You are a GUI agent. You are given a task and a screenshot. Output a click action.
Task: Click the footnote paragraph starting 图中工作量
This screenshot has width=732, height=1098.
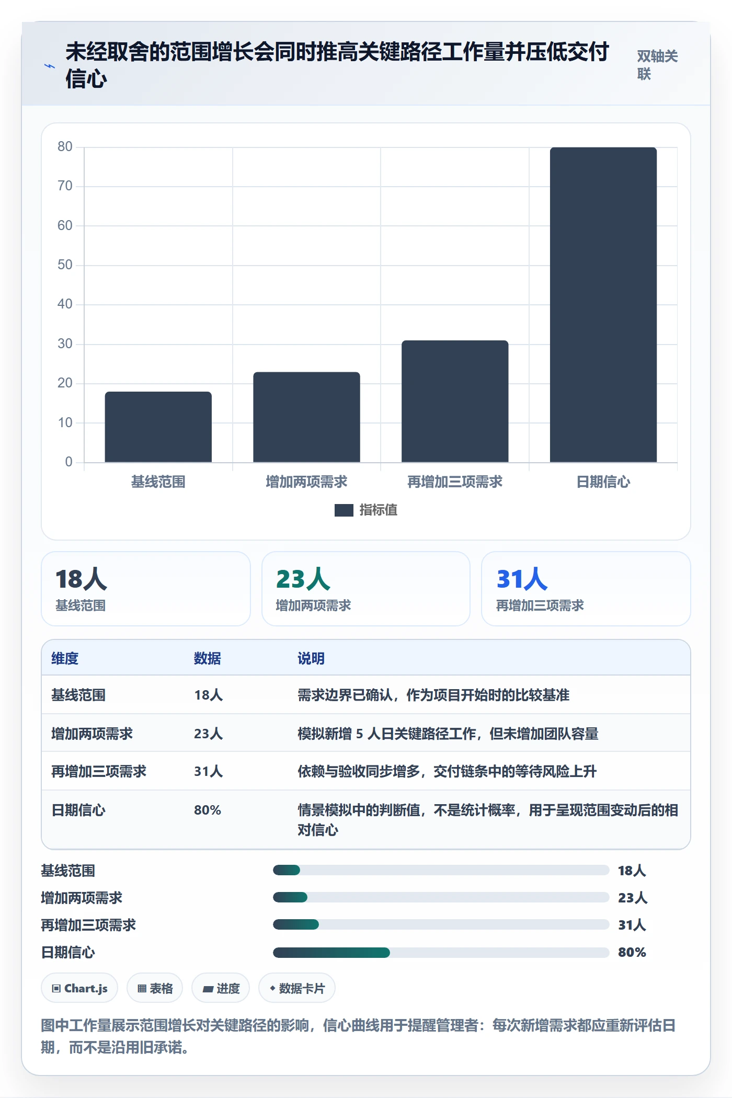click(x=358, y=1036)
